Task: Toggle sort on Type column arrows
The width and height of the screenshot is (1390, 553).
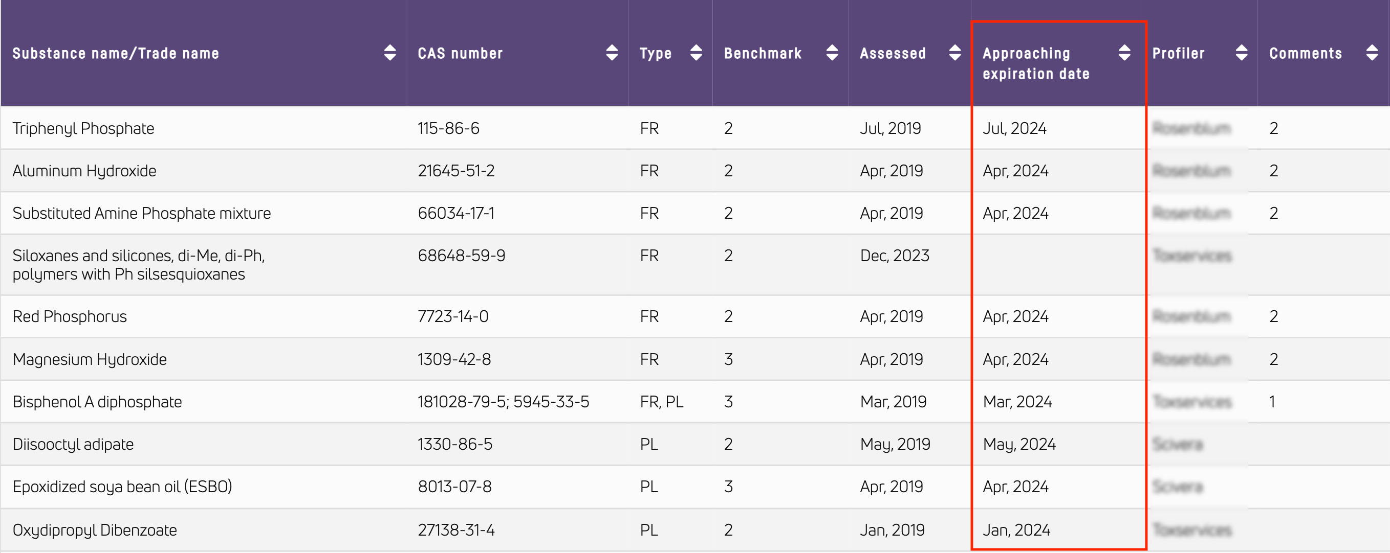Action: (696, 53)
